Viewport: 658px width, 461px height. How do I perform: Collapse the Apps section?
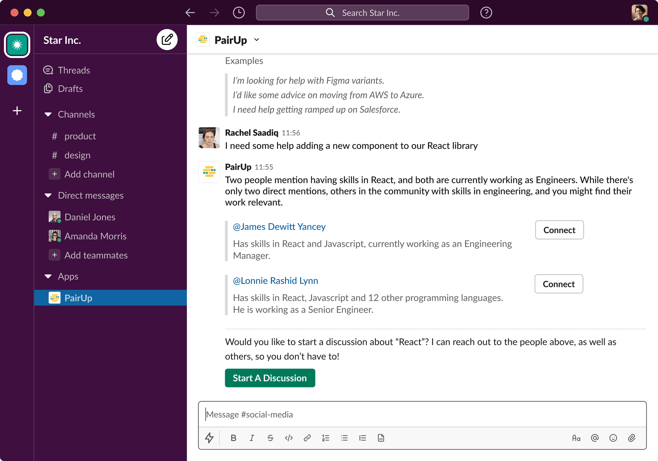48,276
